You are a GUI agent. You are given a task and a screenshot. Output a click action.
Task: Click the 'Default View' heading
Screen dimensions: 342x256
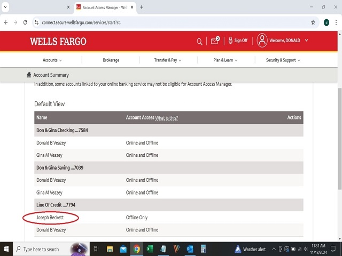click(50, 104)
